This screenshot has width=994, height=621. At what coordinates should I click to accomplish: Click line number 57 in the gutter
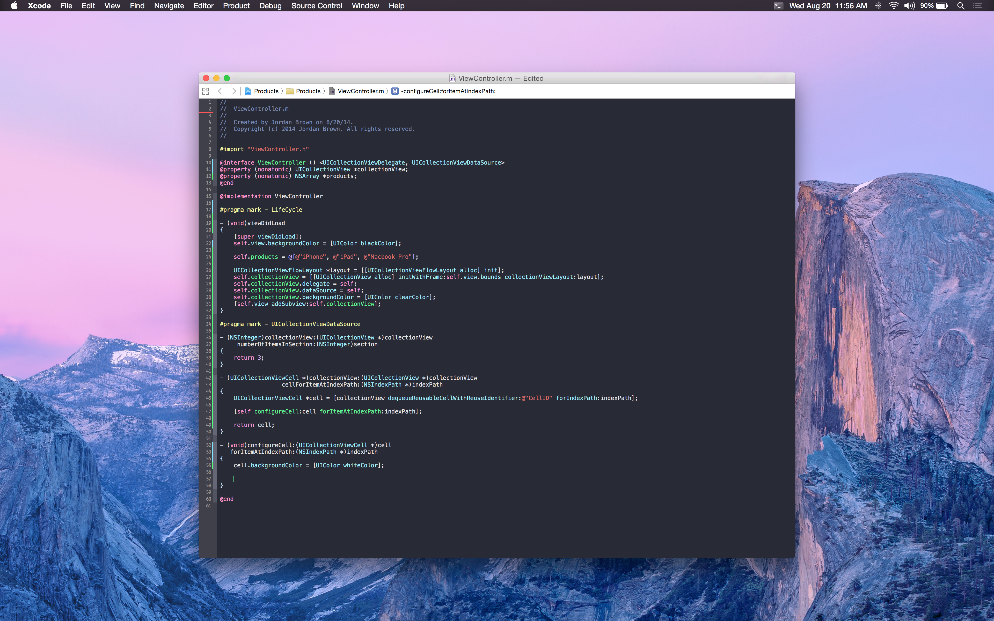coord(209,479)
